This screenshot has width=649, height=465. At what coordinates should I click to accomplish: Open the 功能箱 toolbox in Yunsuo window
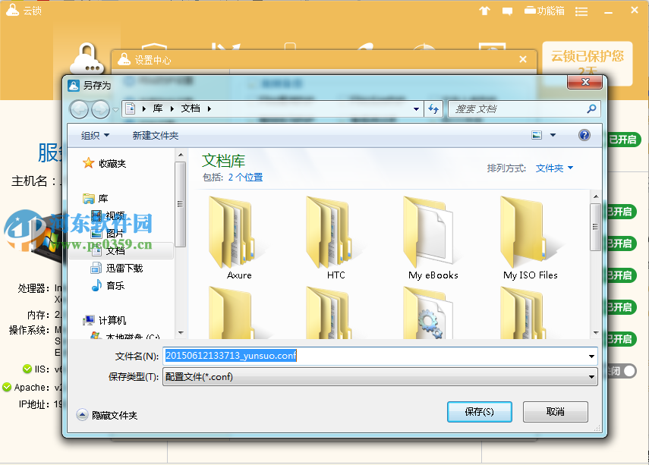point(544,11)
